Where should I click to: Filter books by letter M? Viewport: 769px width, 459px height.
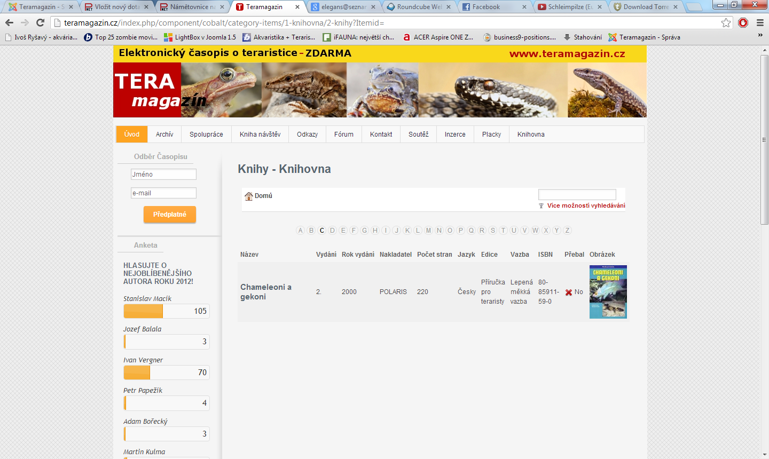pos(428,231)
